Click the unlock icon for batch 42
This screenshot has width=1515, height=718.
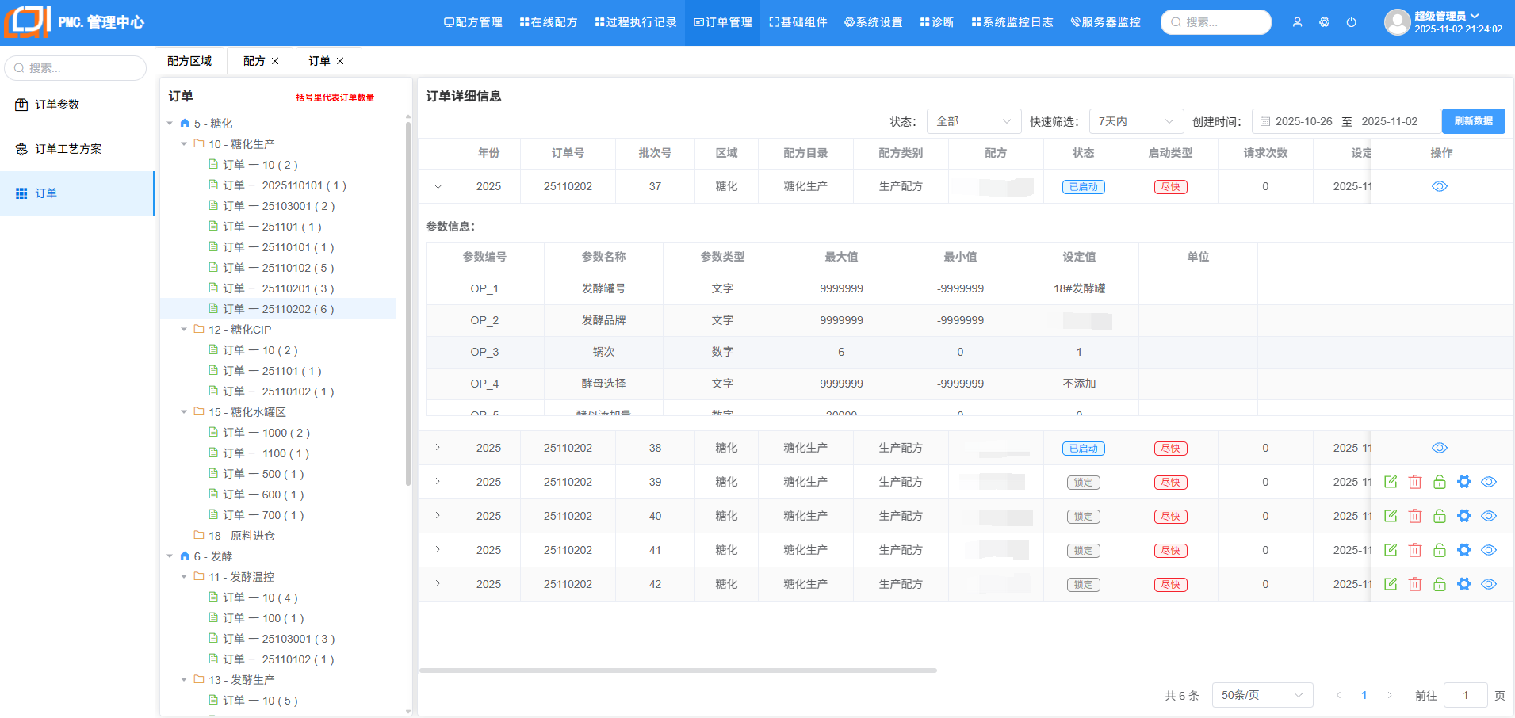1440,584
